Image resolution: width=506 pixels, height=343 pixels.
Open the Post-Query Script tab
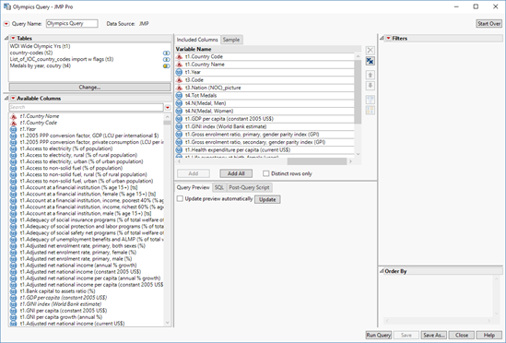249,187
